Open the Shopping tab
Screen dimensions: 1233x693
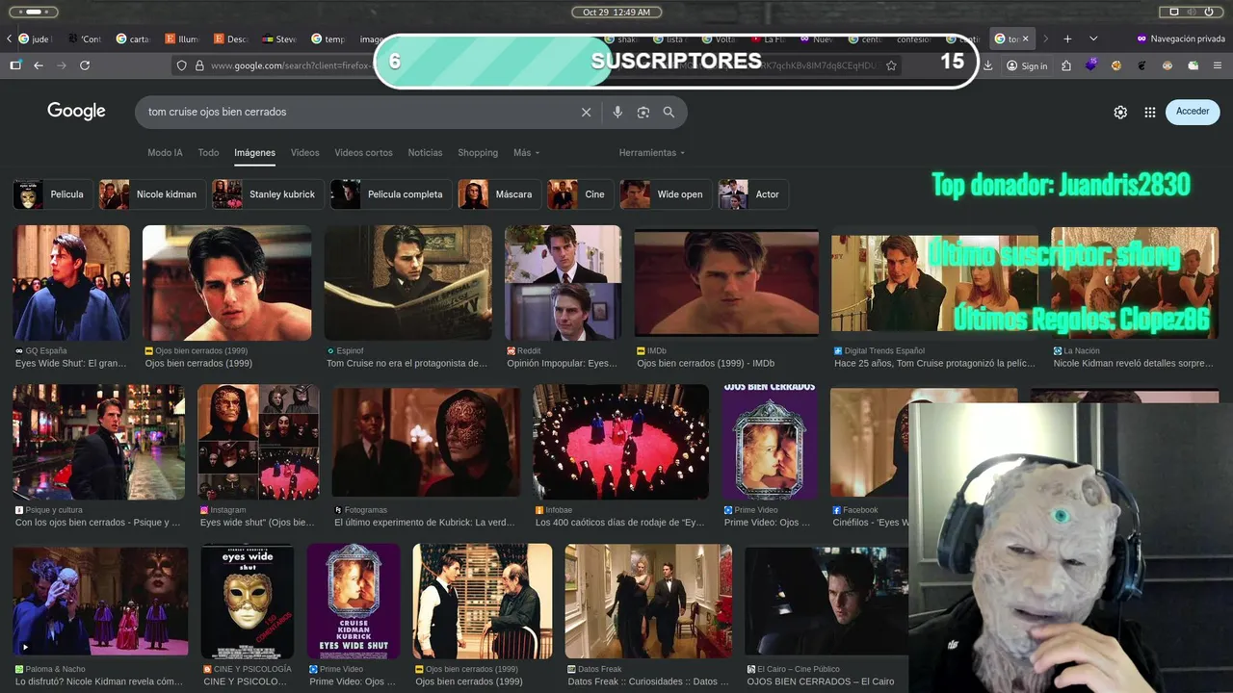pos(478,152)
